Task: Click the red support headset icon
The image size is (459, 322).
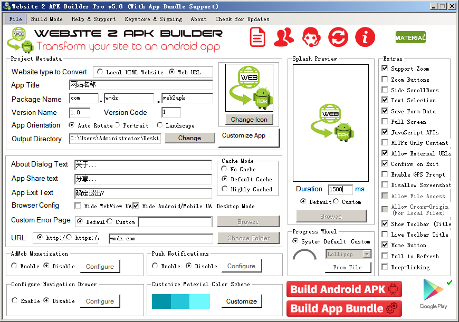Action: coord(311,37)
